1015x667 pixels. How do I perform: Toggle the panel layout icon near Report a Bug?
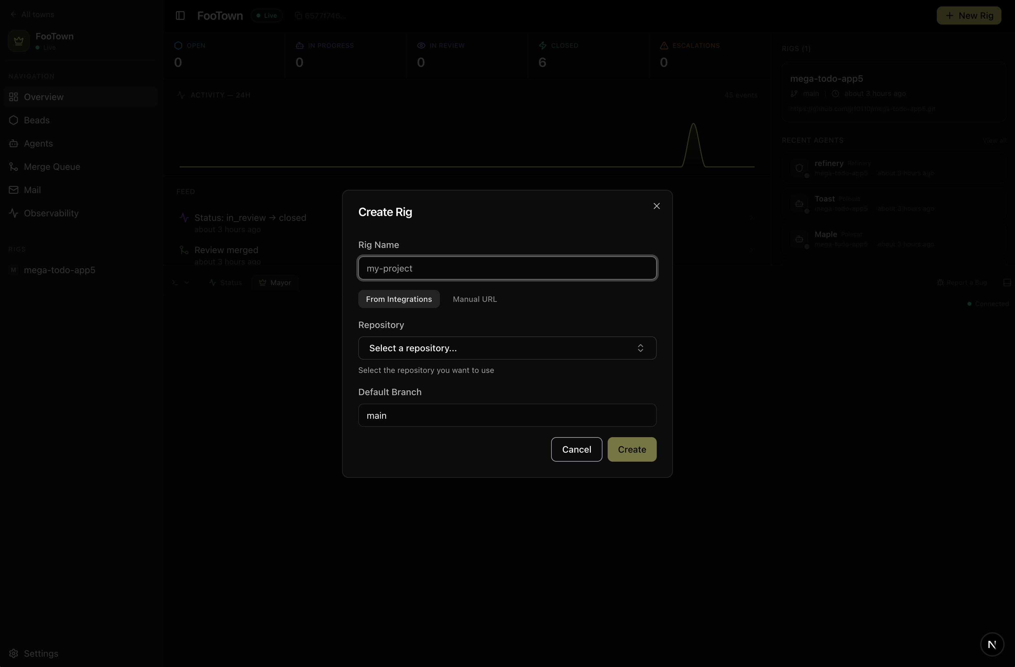point(1007,282)
